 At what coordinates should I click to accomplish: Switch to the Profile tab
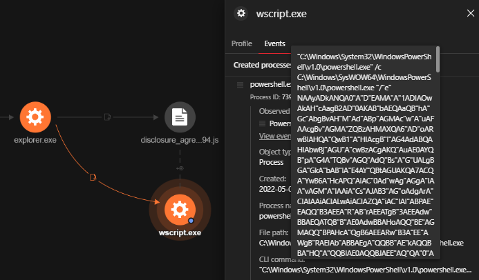tap(241, 43)
